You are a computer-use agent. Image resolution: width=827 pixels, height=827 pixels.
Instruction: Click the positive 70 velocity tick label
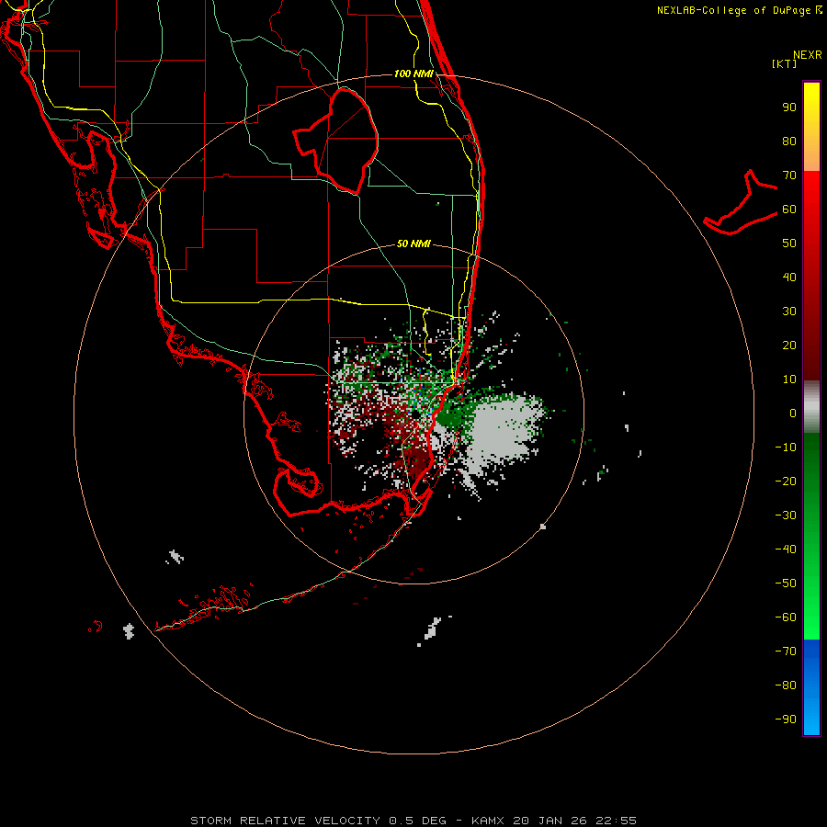(789, 176)
